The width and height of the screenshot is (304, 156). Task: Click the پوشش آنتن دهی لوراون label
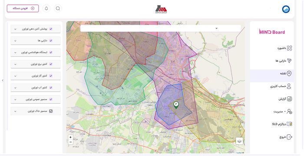pyautogui.click(x=34, y=29)
